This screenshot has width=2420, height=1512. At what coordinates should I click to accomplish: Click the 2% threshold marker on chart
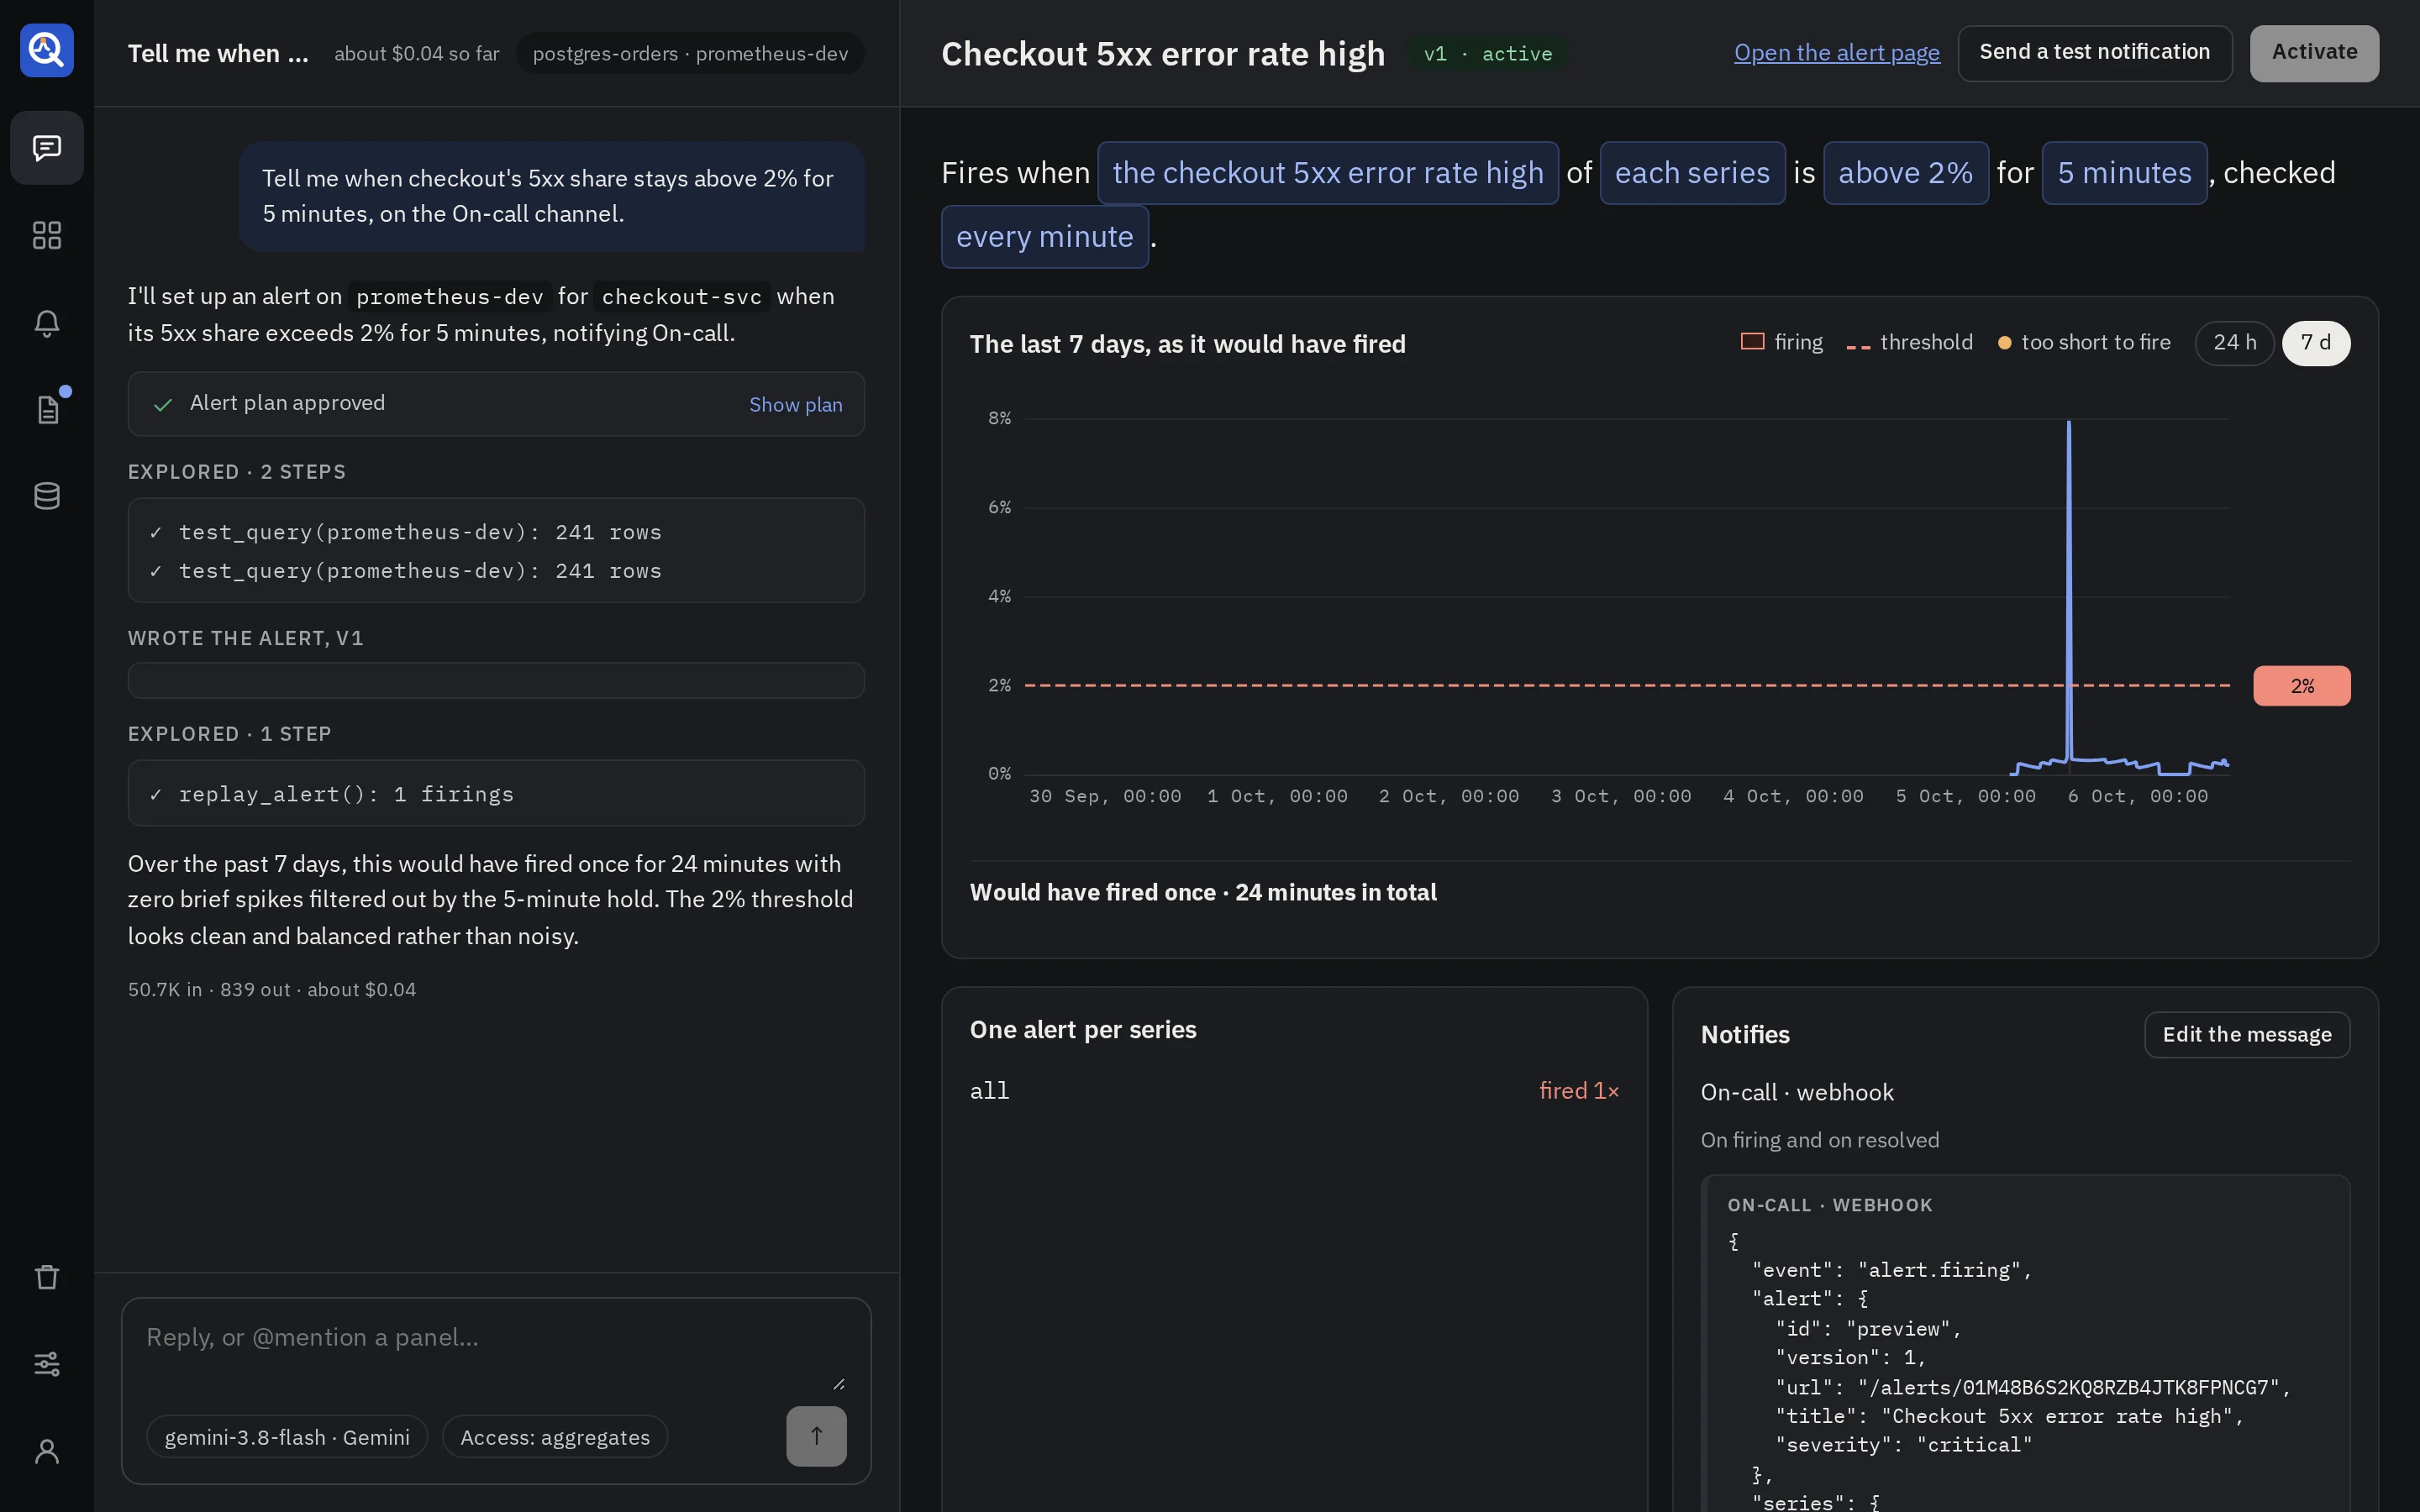click(x=2301, y=686)
